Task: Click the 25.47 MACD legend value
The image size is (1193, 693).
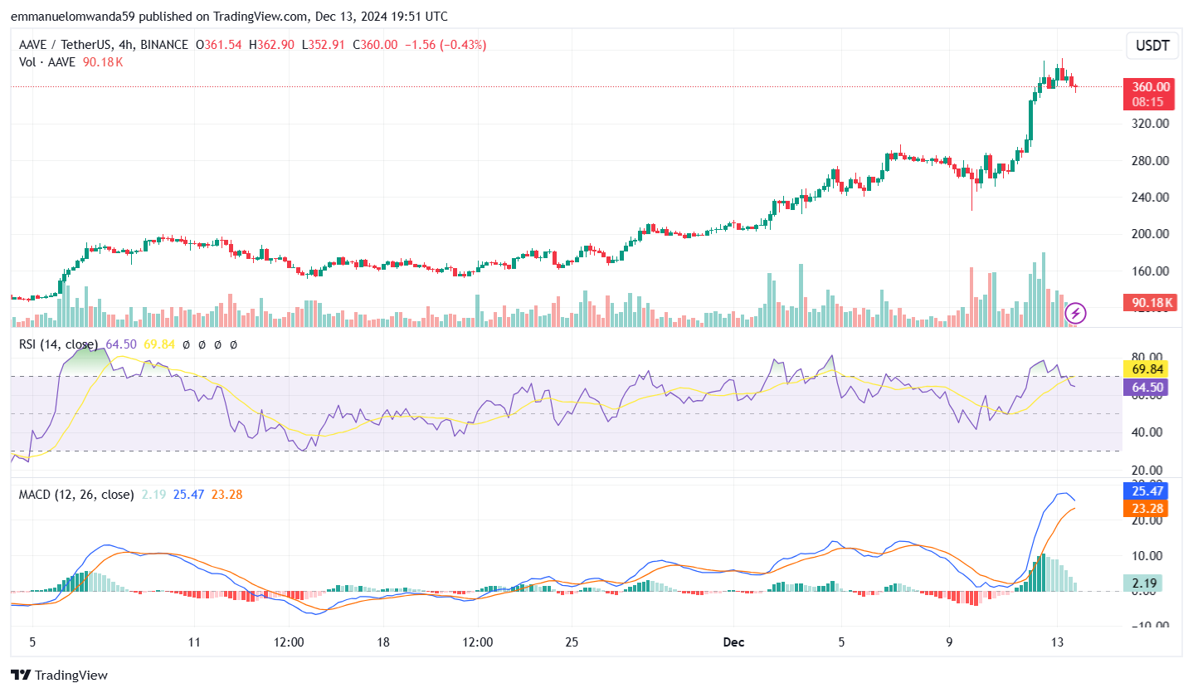Action: (189, 494)
